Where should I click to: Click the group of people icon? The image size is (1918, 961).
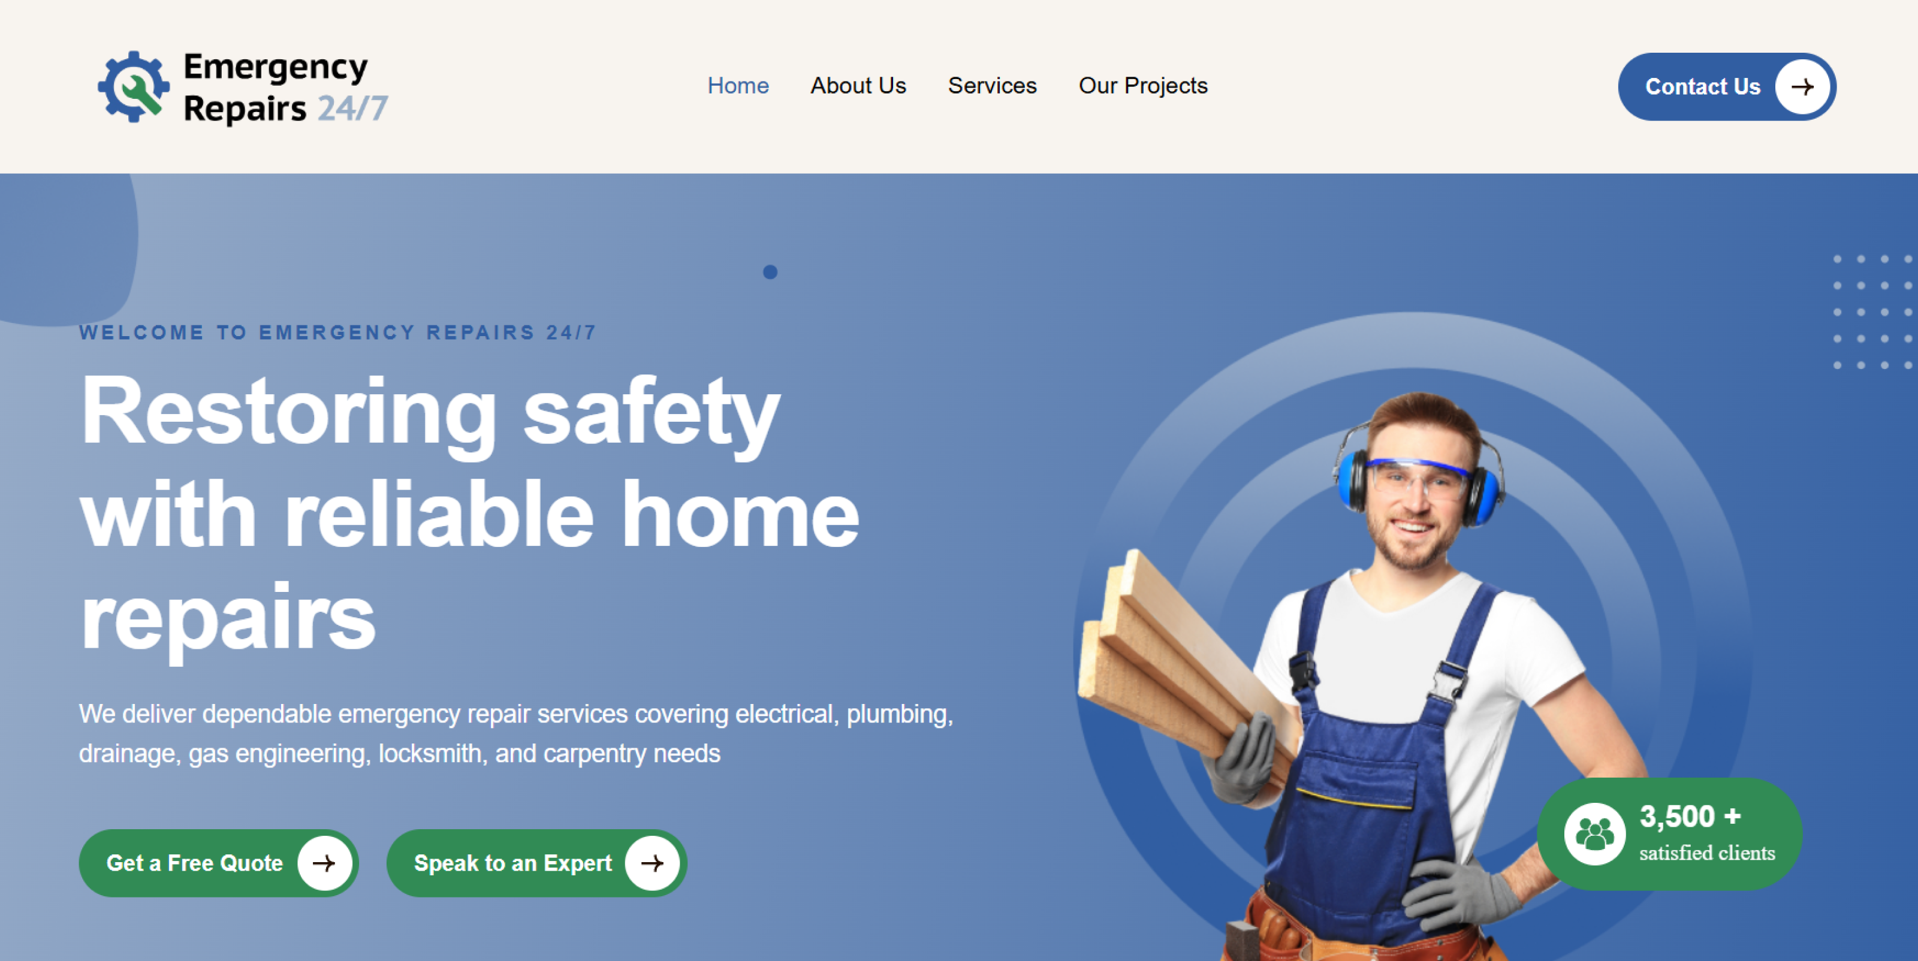tap(1594, 834)
